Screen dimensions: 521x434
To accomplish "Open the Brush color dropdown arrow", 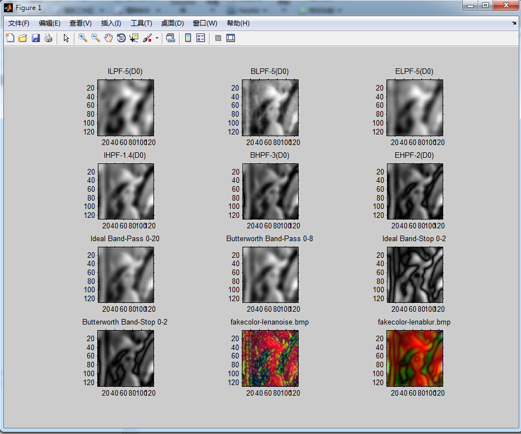I will click(x=157, y=38).
